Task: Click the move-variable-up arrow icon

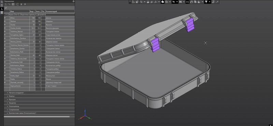Action: [x=21, y=4]
